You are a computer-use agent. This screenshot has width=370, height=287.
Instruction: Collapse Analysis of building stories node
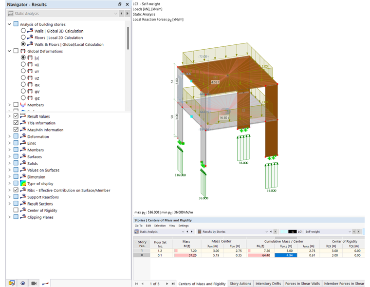point(9,24)
